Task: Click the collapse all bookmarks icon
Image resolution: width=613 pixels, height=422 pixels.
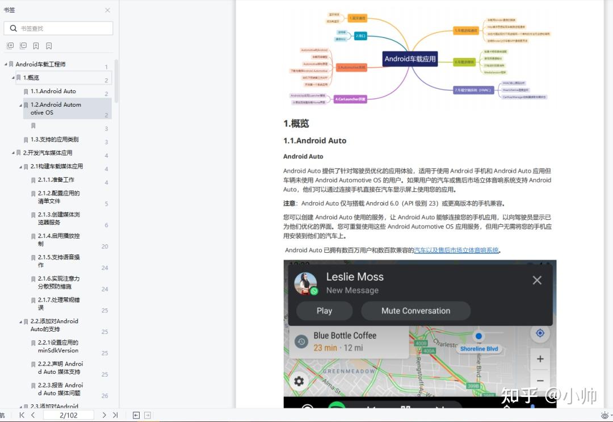Action: pyautogui.click(x=23, y=45)
